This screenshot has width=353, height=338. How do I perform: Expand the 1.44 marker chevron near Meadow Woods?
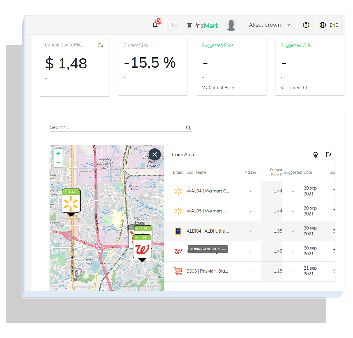(x=137, y=228)
